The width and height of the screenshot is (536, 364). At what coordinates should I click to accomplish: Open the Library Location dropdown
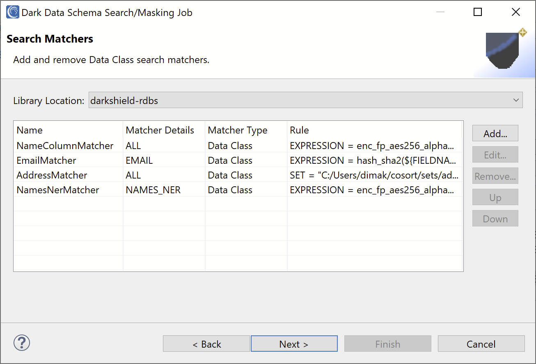pos(306,100)
